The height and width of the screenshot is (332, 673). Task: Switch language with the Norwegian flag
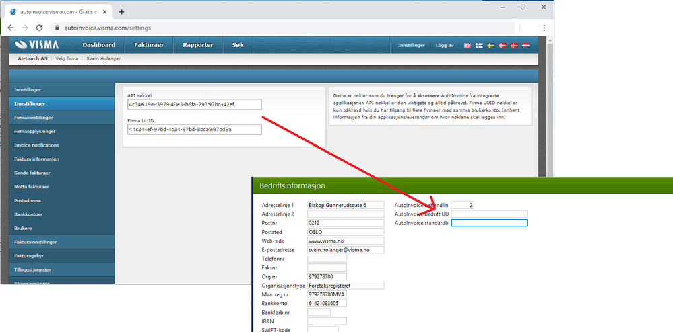pyautogui.click(x=502, y=46)
